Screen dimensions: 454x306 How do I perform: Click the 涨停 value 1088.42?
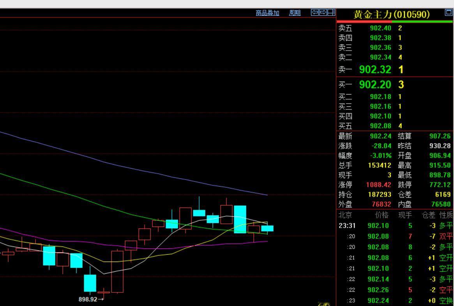[x=379, y=185]
